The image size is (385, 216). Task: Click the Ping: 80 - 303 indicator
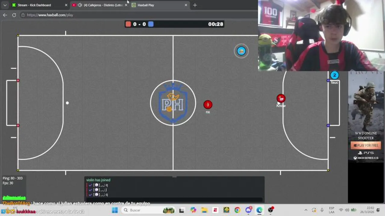(13, 178)
